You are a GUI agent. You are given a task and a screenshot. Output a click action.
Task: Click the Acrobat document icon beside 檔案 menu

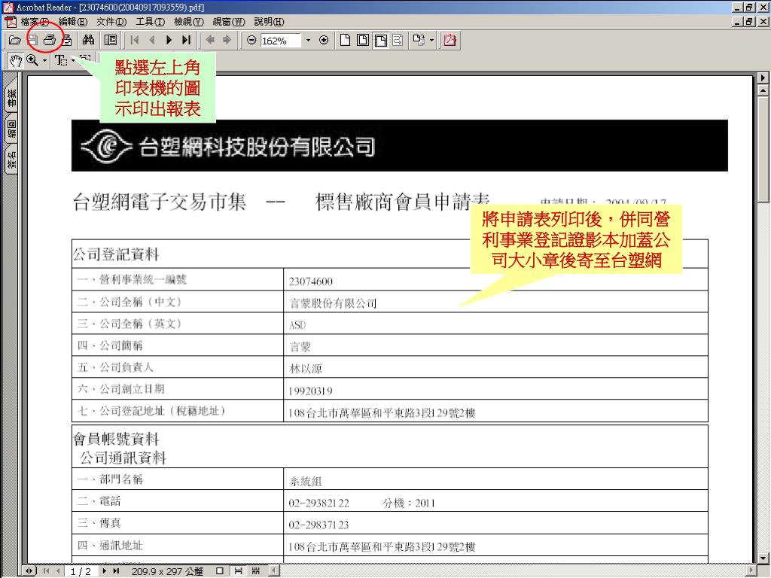11,22
